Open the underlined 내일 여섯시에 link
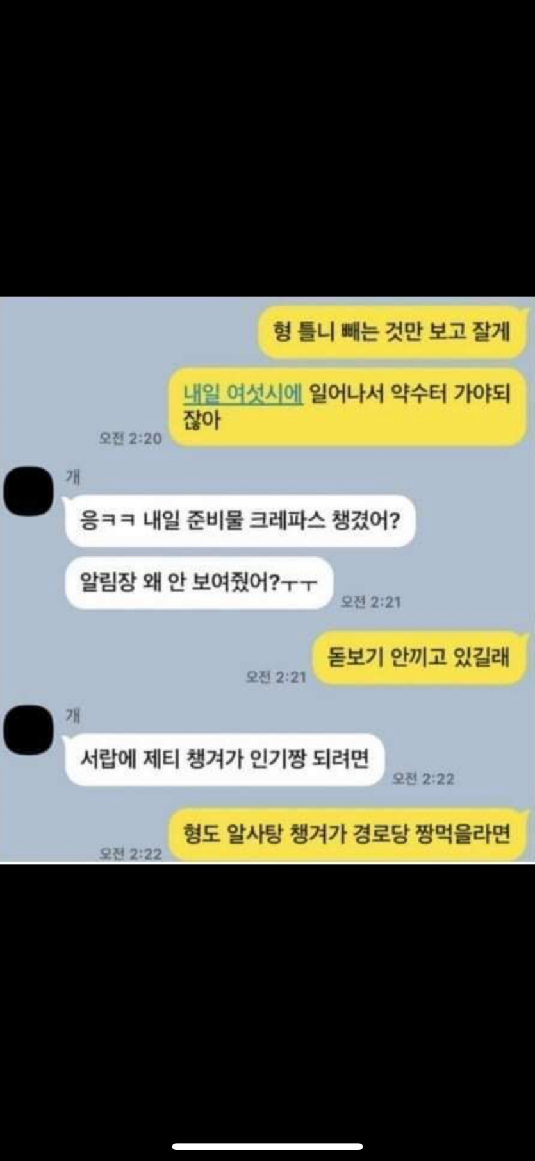This screenshot has width=535, height=1161. coord(243,394)
